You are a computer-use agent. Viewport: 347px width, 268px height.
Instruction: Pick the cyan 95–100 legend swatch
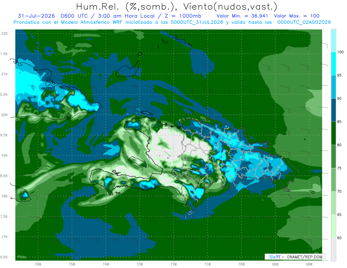(x=333, y=64)
